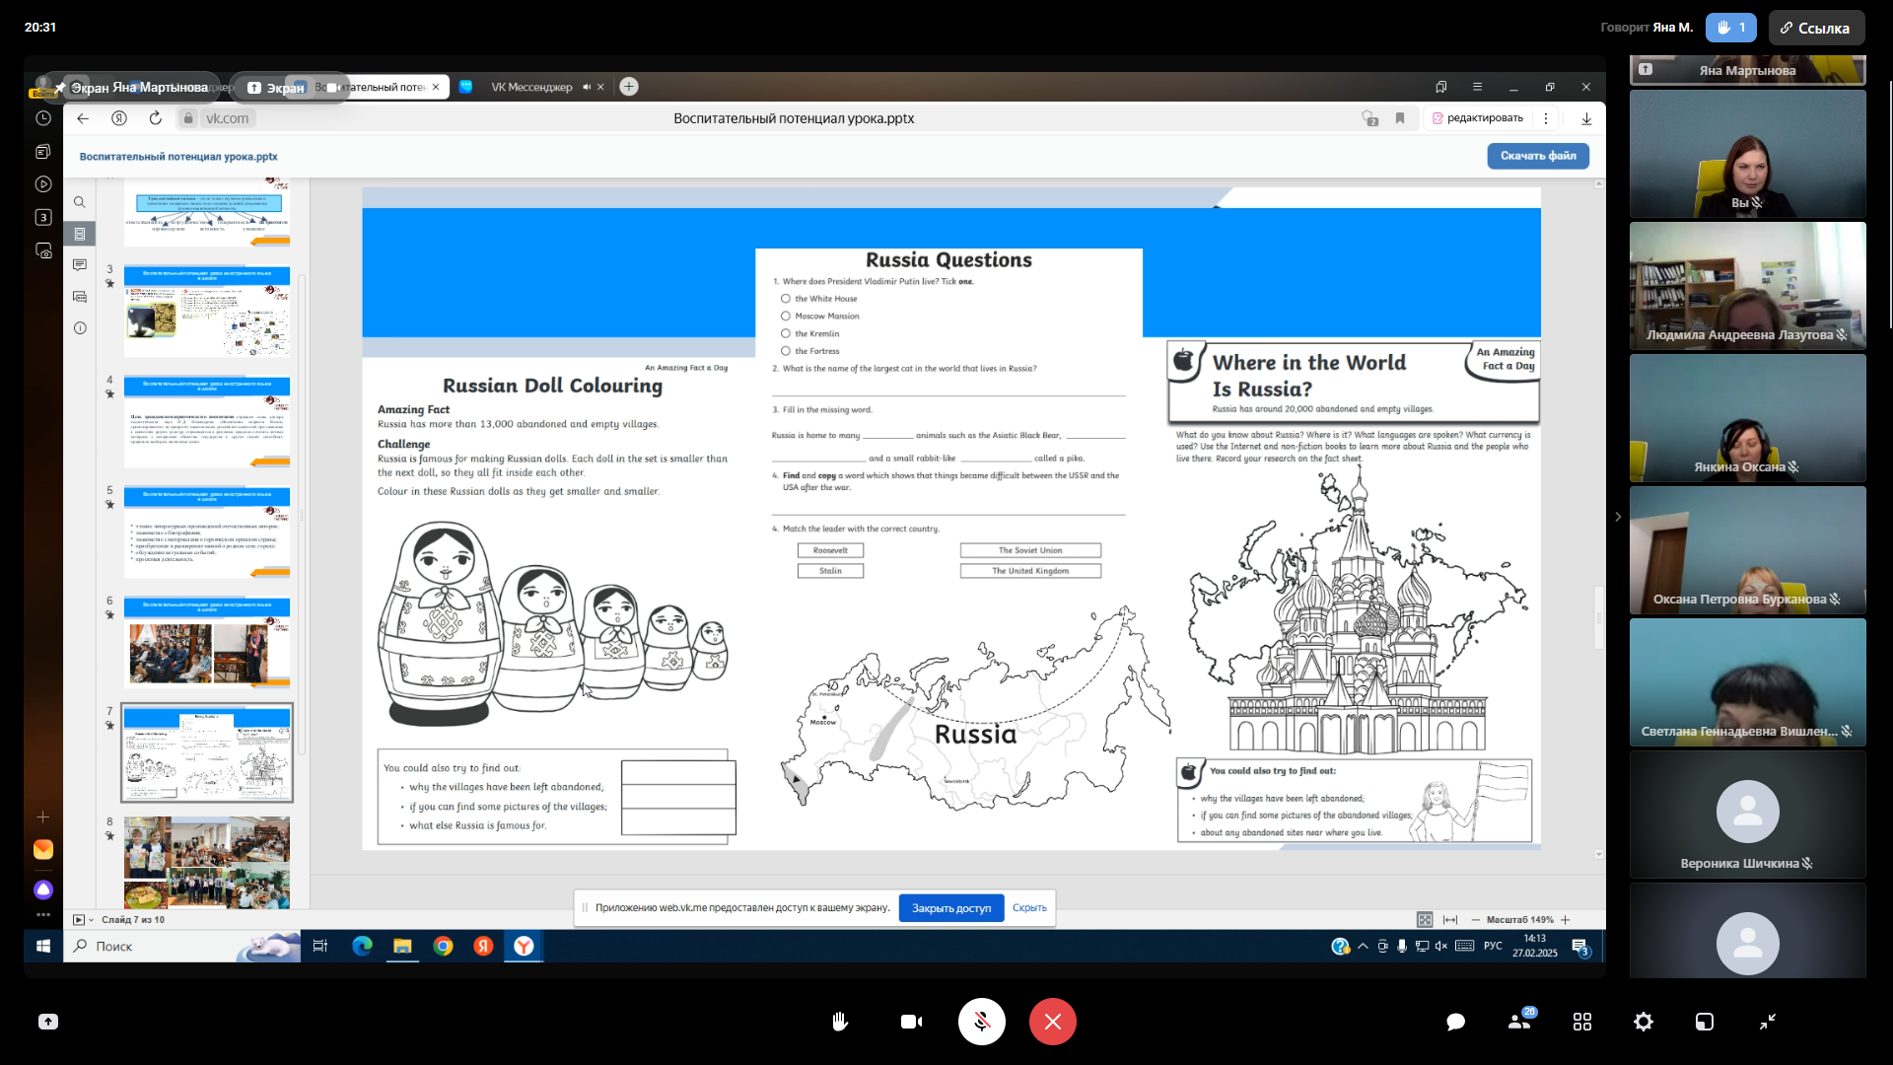The image size is (1893, 1065).
Task: Collapse the participants video sidebar
Action: point(1618,516)
